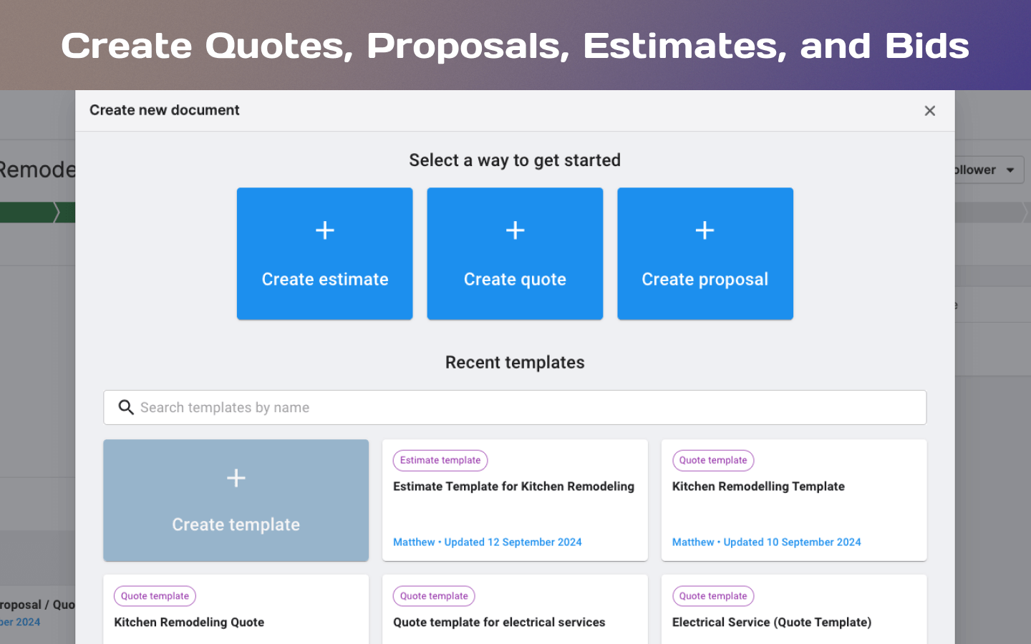This screenshot has height=644, width=1031.
Task: Click Quote template tag above electrical services
Action: click(x=434, y=596)
